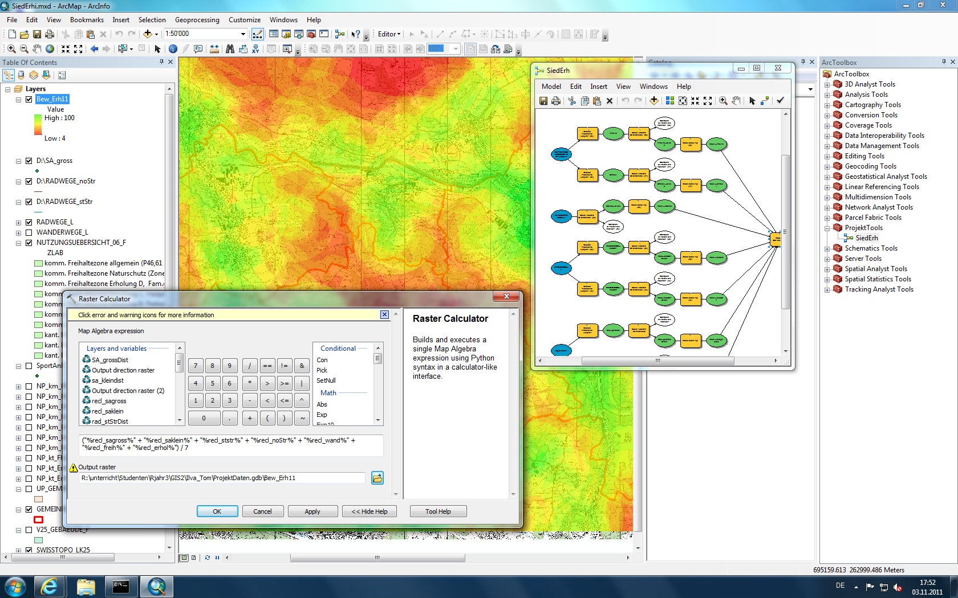
Task: Validate model with the checkmark icon
Action: [780, 101]
